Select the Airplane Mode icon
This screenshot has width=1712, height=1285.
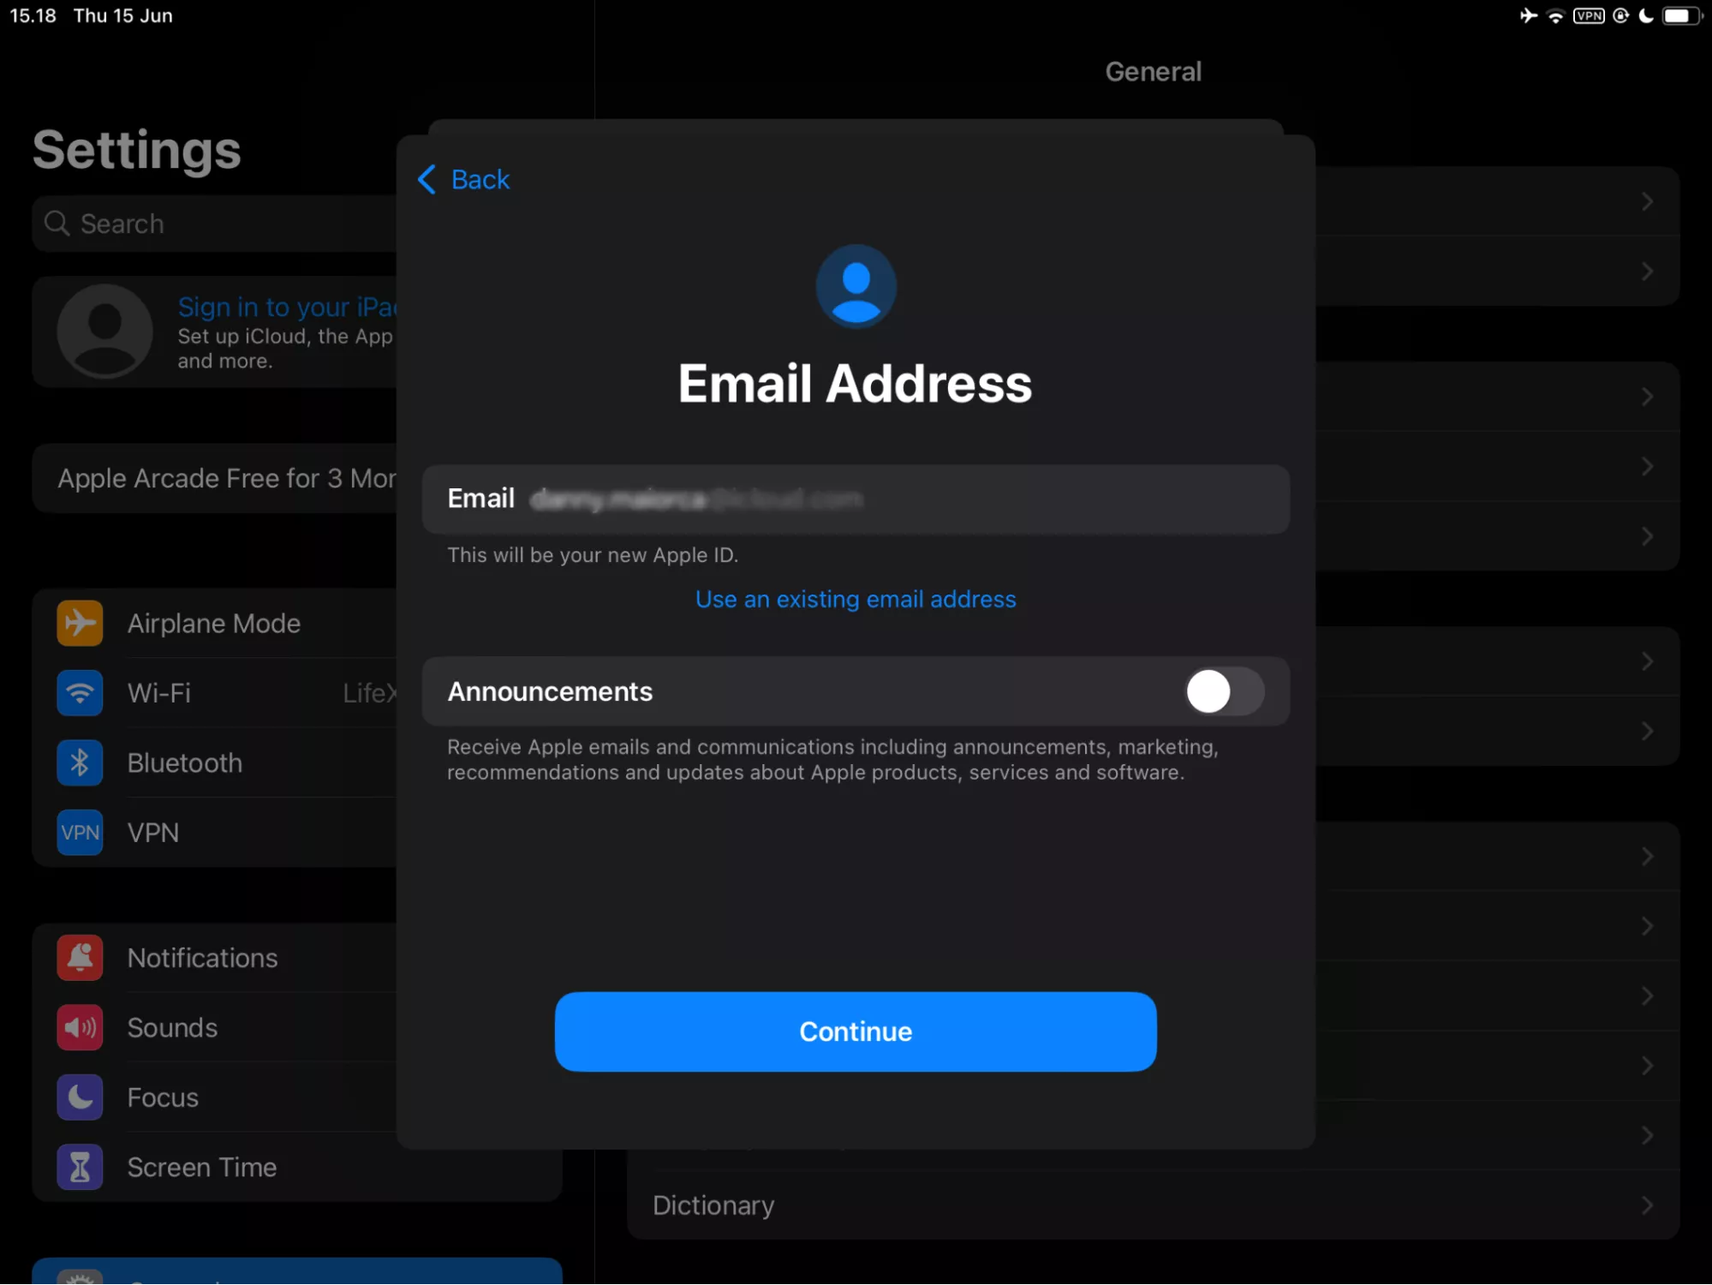click(80, 622)
